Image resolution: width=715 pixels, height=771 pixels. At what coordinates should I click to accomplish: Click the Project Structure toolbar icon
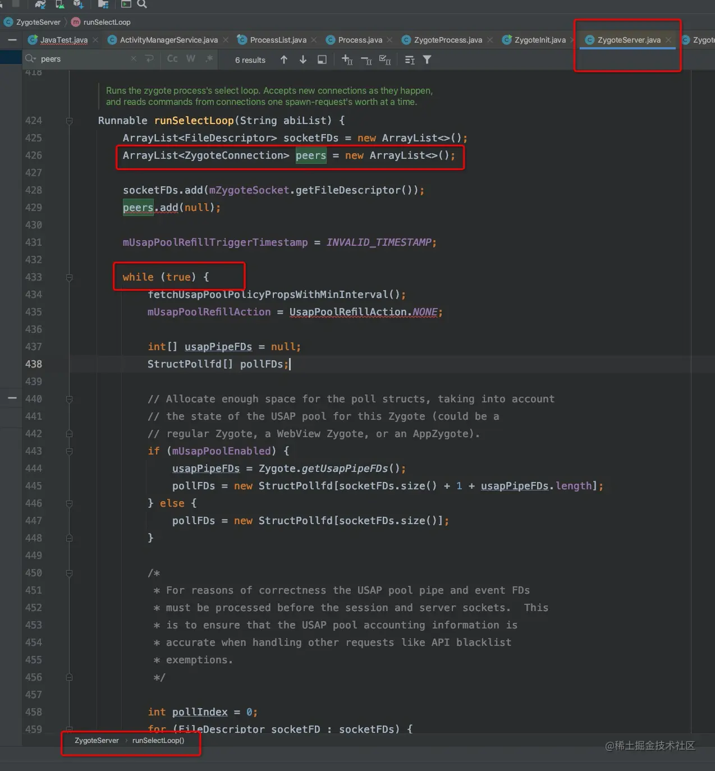[103, 4]
